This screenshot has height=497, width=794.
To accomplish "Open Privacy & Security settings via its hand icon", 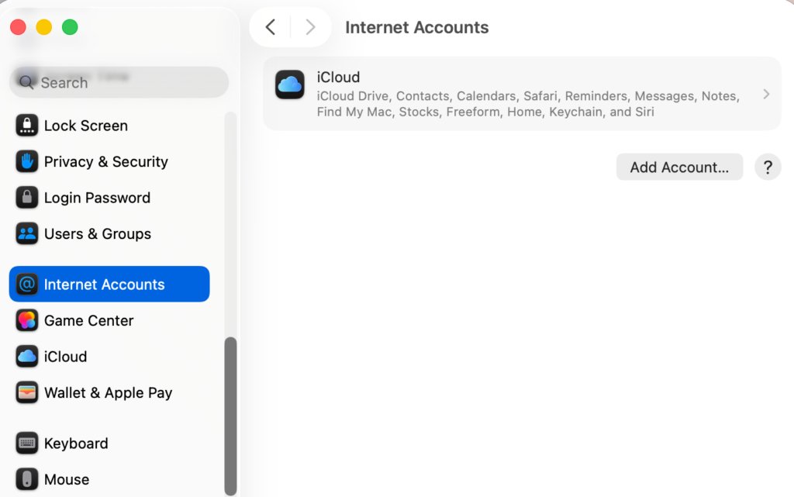I will click(x=26, y=161).
